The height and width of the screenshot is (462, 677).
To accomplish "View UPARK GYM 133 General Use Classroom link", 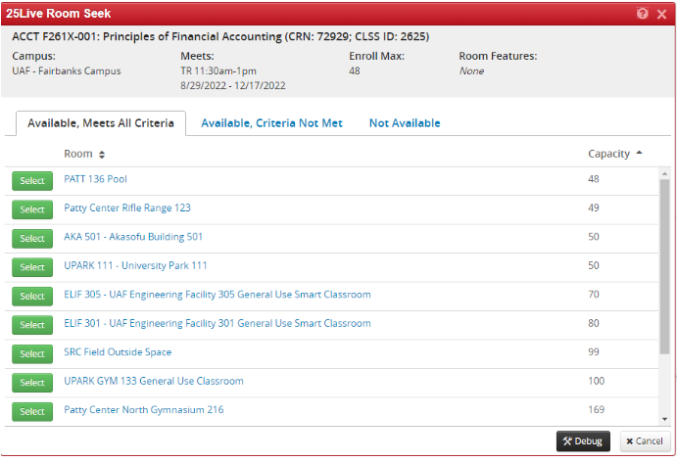I will [x=153, y=381].
